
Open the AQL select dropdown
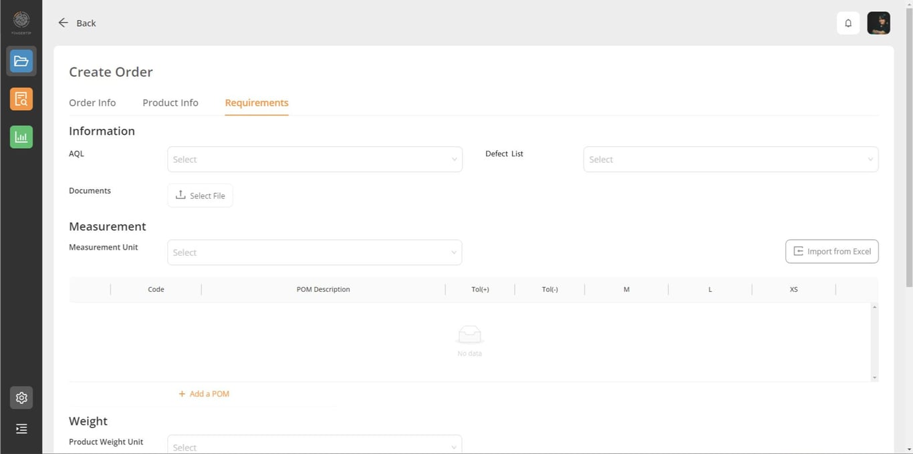315,160
